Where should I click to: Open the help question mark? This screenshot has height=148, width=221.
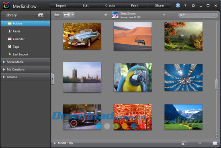click(186, 6)
